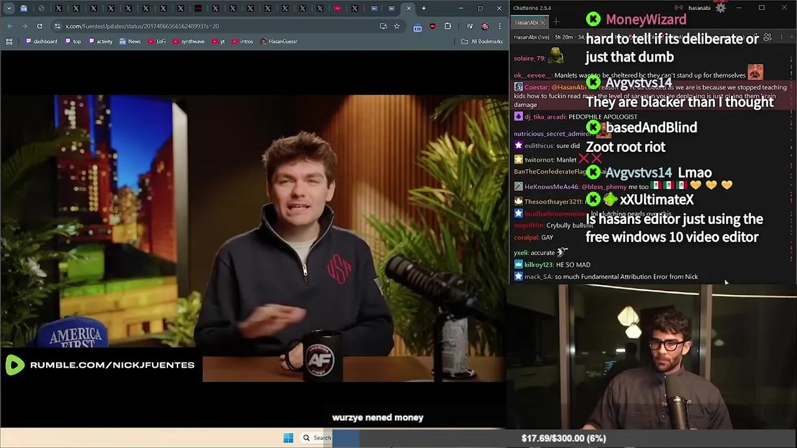This screenshot has width=797, height=448.
Task: Open the activity bookmark
Action: coord(100,41)
